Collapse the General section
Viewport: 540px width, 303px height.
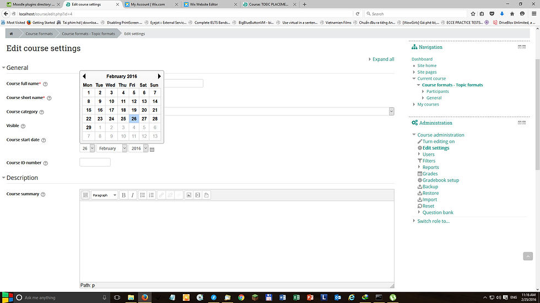coord(4,68)
